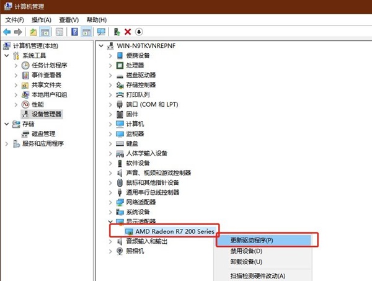Select 计算机管理(本地) root item
Image resolution: width=372 pixels, height=281 pixels.
coord(35,46)
